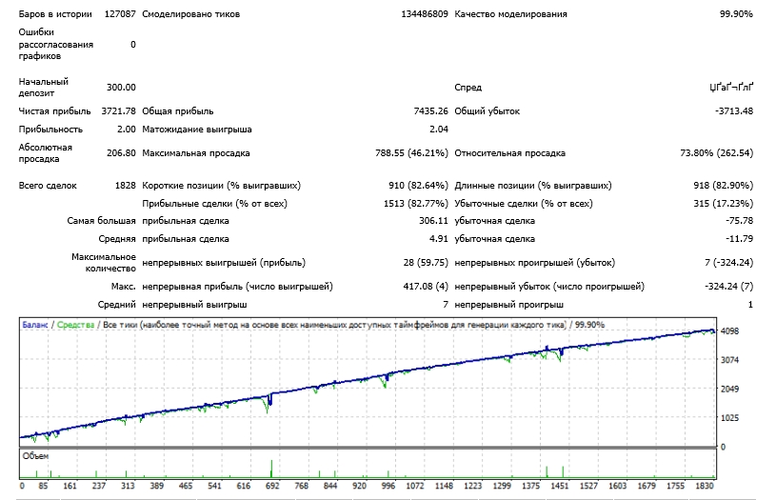Click maximal consecutive profit 417.08 (4)
Viewport: 776px width, 500px height.
coord(426,286)
